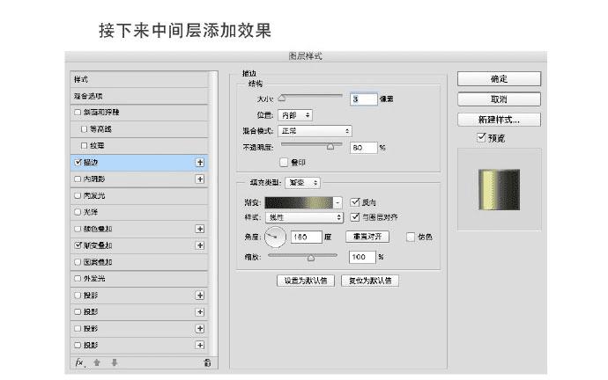608x380 pixels.
Task: Click the angle dial next to 角度
Action: coord(275,237)
